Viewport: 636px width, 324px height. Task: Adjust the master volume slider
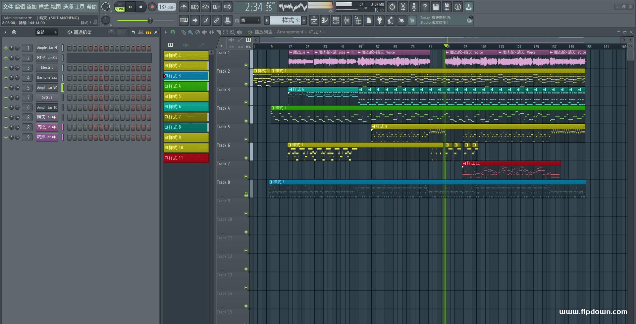coord(146,20)
